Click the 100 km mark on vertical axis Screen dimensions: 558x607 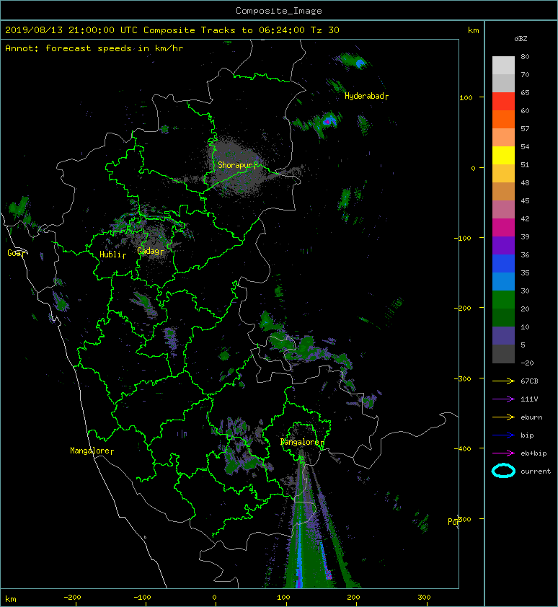click(466, 97)
